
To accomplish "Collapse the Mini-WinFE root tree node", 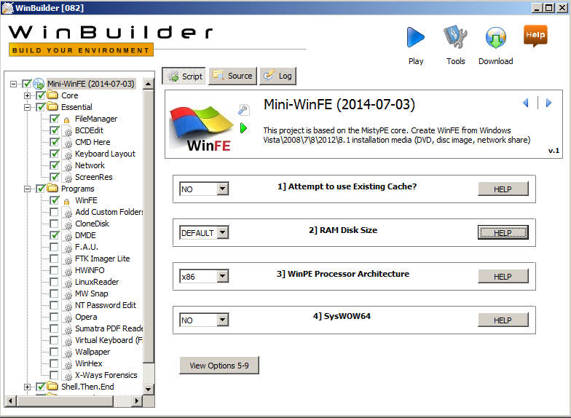I will point(13,84).
